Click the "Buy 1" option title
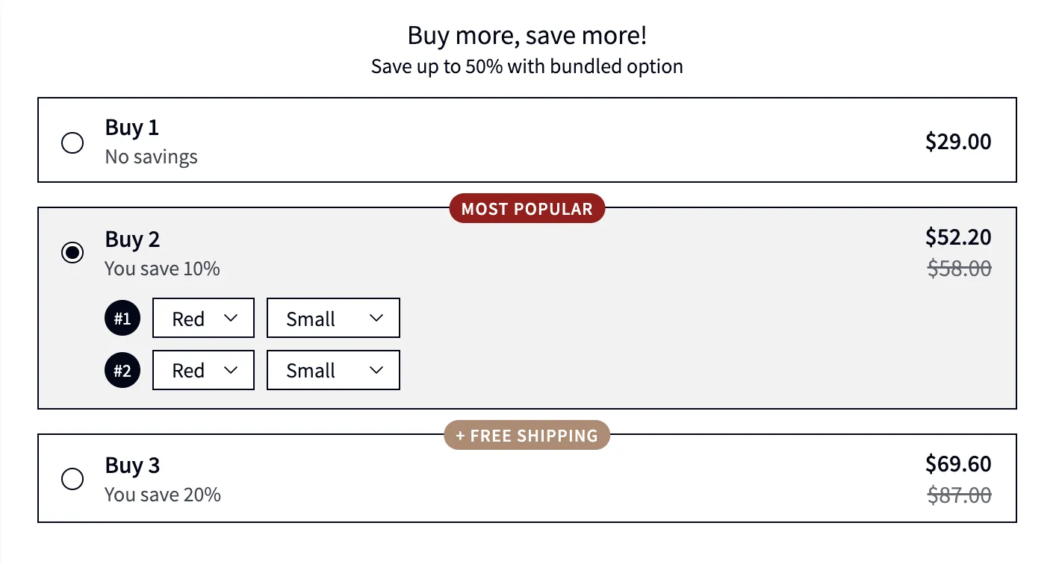Screen dimensions: 1062x564 tap(132, 128)
